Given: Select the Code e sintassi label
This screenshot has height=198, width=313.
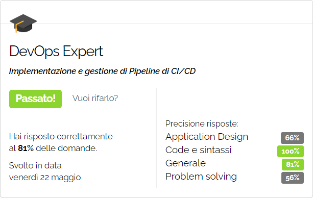Looking at the screenshot, I should (x=199, y=150).
